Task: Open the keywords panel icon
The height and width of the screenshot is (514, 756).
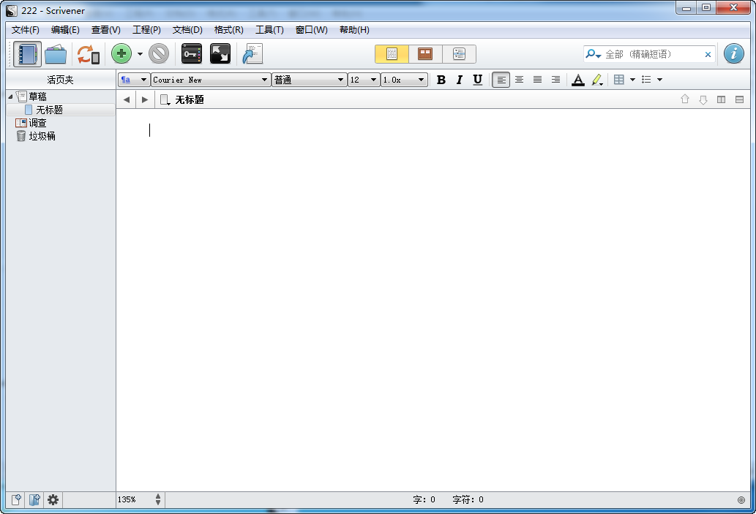Action: [x=192, y=54]
